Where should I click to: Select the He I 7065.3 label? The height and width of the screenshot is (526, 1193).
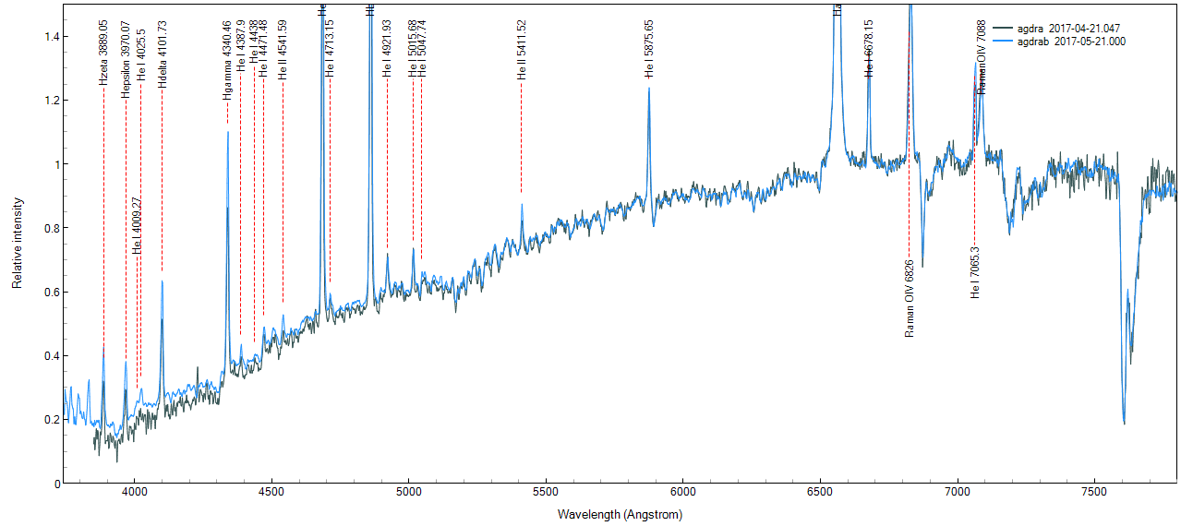coord(975,272)
